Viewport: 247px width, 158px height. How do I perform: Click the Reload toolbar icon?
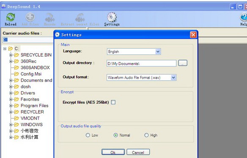11,17
